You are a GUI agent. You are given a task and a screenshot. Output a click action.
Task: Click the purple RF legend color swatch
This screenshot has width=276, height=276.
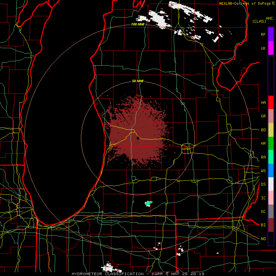tap(271, 34)
